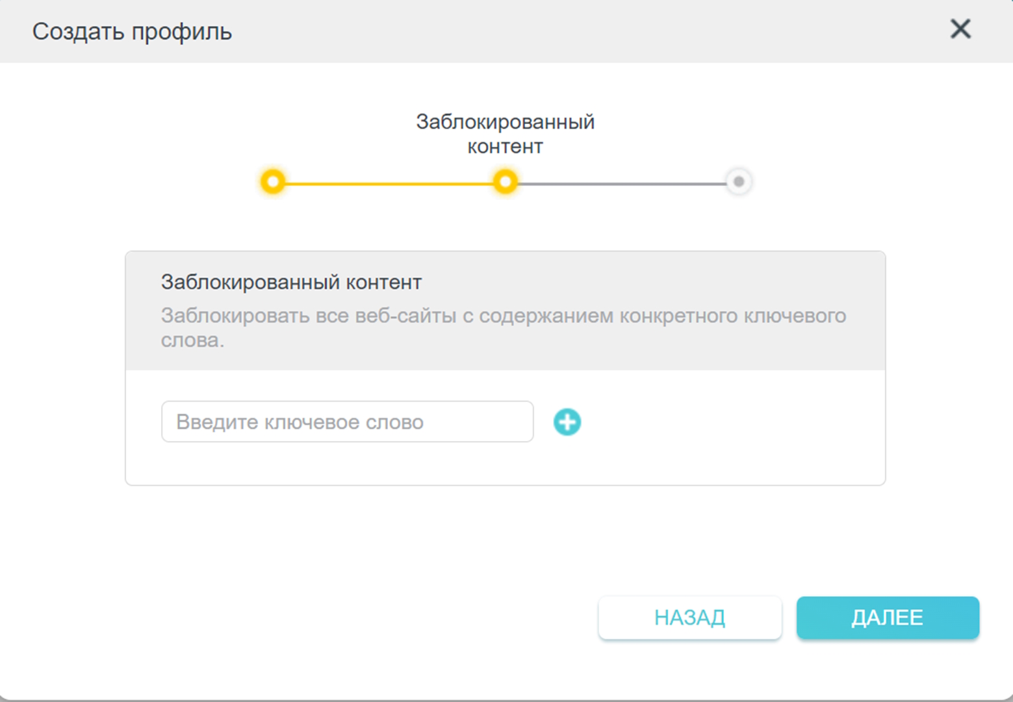
Task: Click the bold Заблокированный контент section heading
Action: pos(291,282)
